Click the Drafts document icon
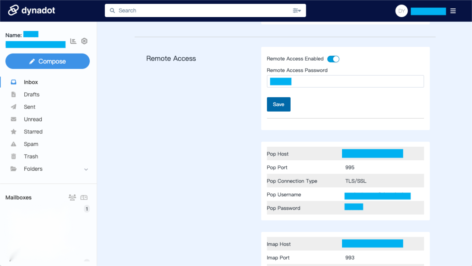Screen dimensions: 472x266 point(14,95)
